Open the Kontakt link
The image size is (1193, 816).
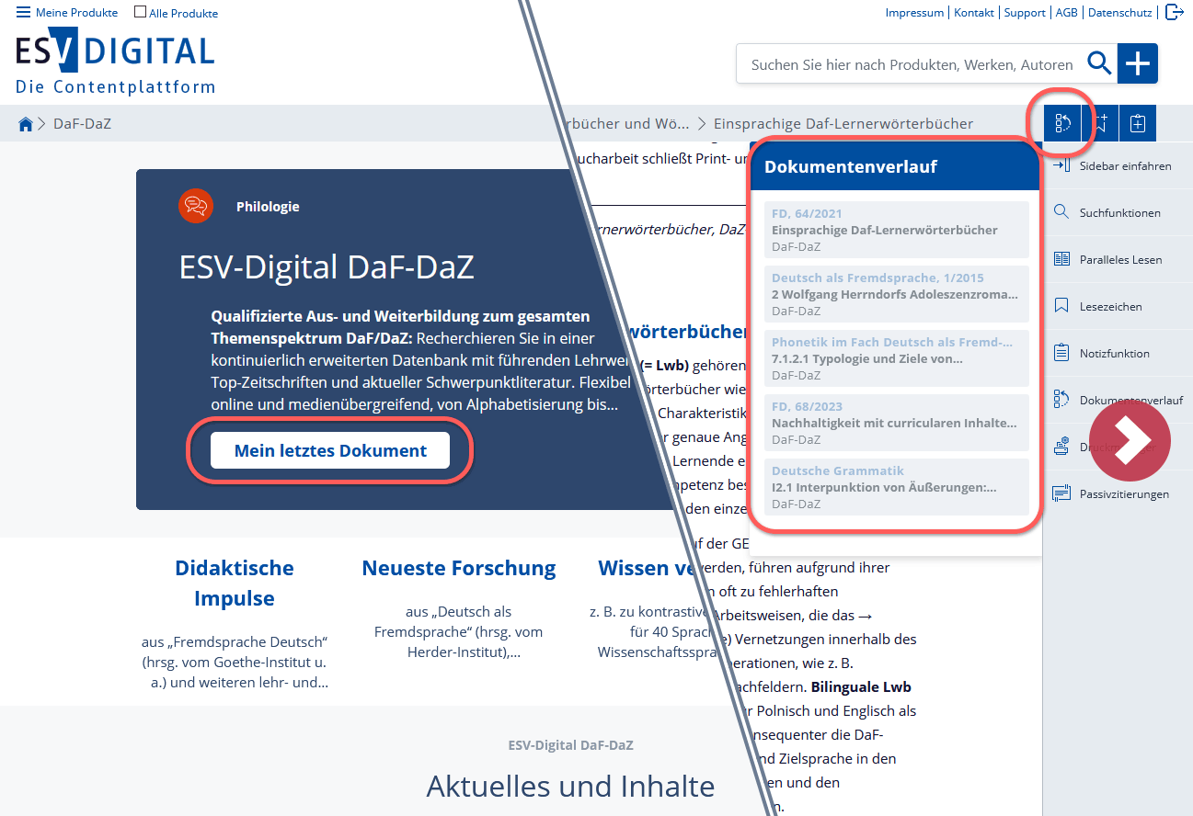[x=974, y=13]
